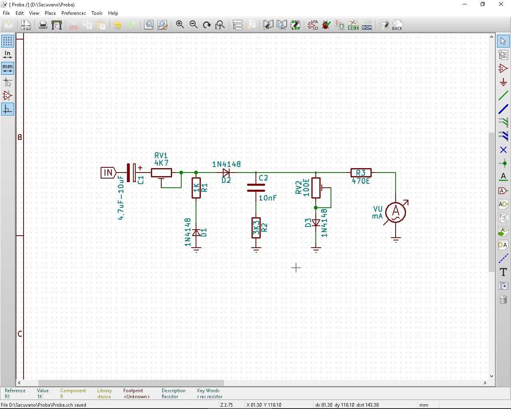Switch units to millimeters
The image size is (511, 409).
[8, 68]
